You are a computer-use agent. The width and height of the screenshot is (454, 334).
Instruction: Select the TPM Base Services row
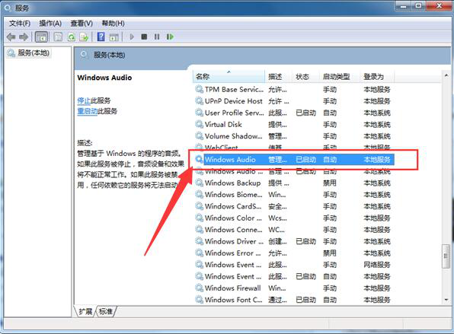294,89
